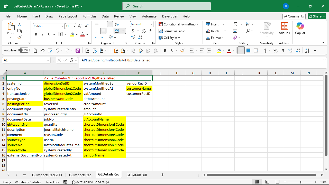Toggle the AutoSave switch
The image size is (329, 185).
pyautogui.click(x=24, y=50)
